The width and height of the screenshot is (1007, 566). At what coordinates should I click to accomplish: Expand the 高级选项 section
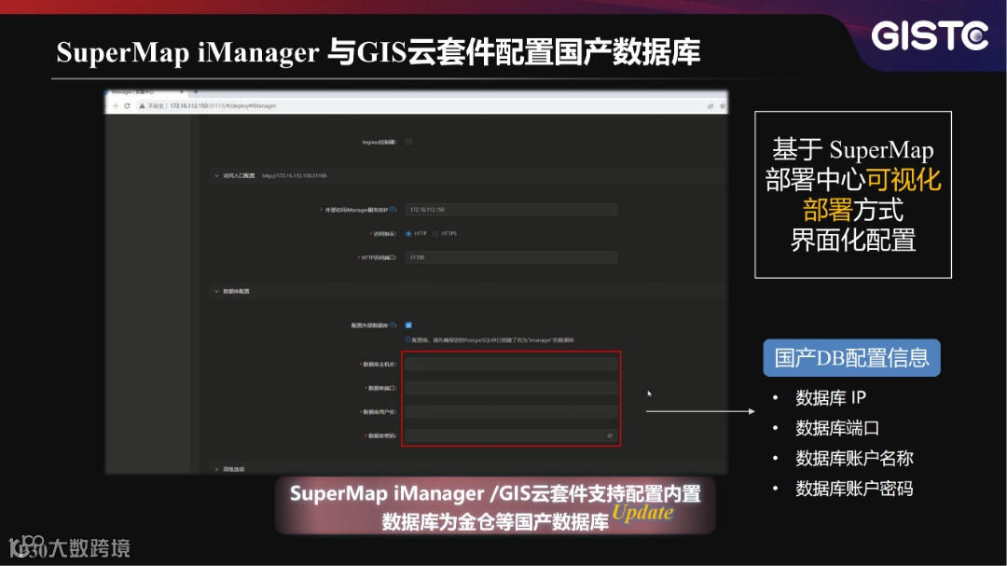coord(216,469)
